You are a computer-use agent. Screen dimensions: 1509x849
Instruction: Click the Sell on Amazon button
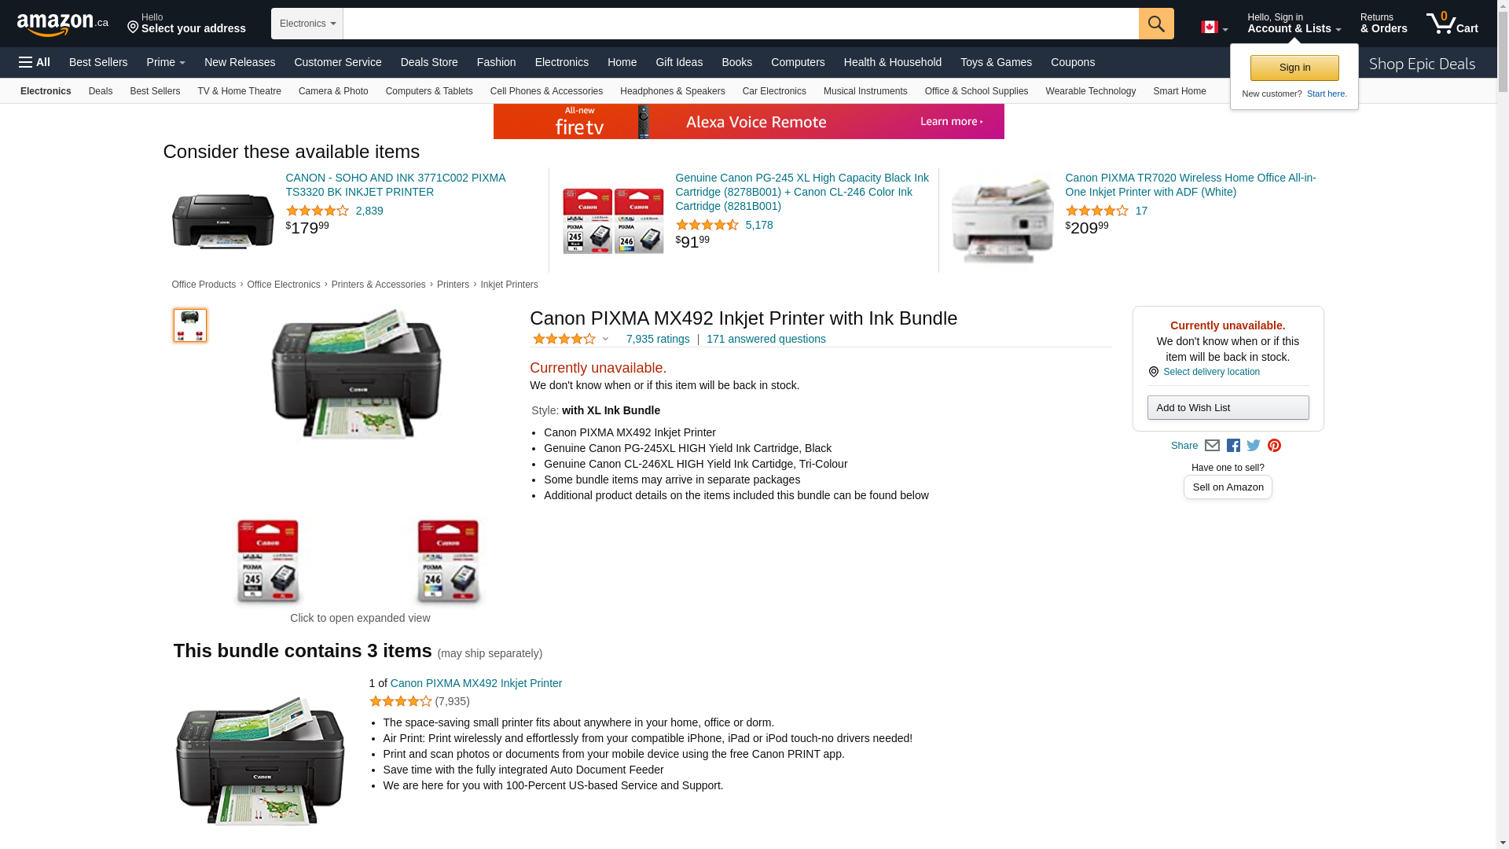pos(1228,487)
